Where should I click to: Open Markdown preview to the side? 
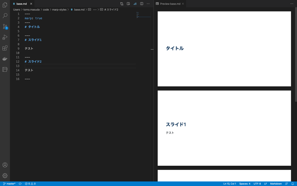(x=128, y=4)
